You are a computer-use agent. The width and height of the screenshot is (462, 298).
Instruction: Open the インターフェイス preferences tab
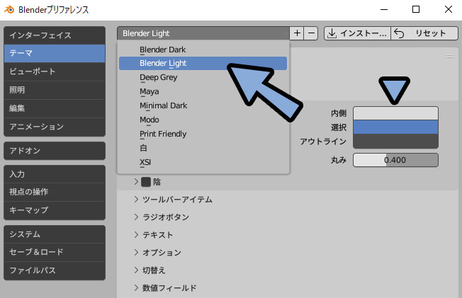click(55, 35)
